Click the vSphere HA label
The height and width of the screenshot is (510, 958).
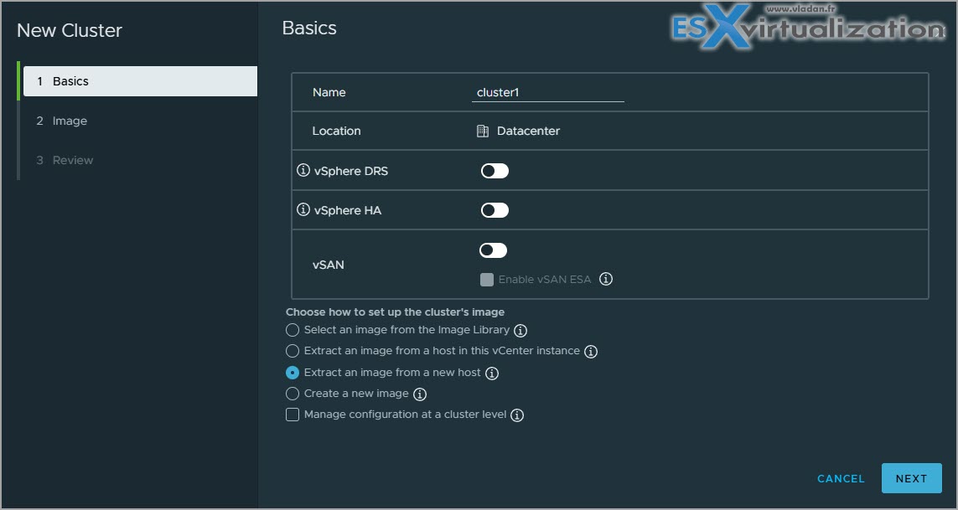point(348,210)
